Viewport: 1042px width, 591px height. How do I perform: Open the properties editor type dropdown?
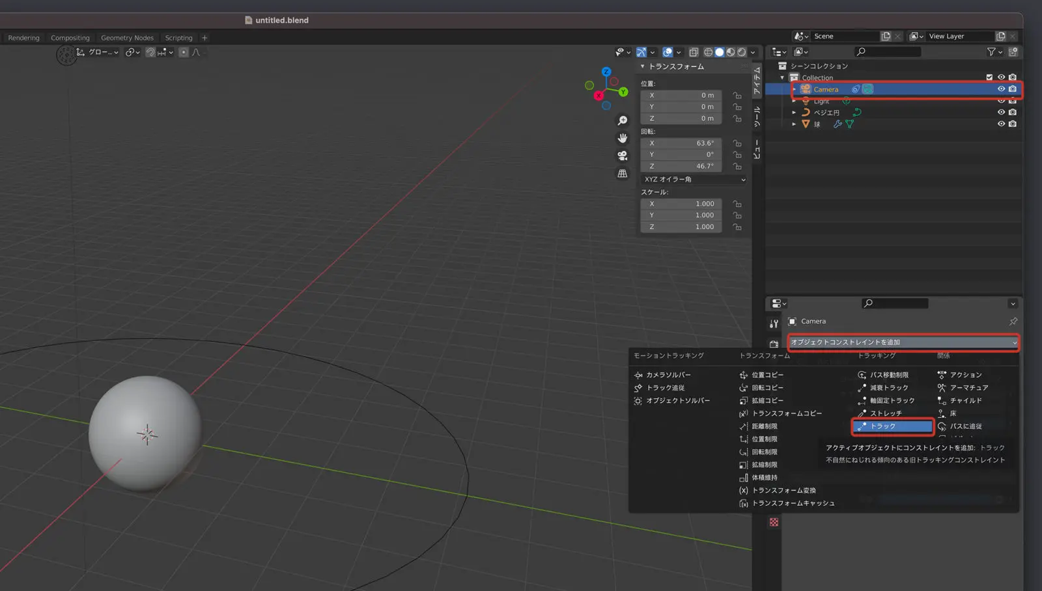point(779,304)
